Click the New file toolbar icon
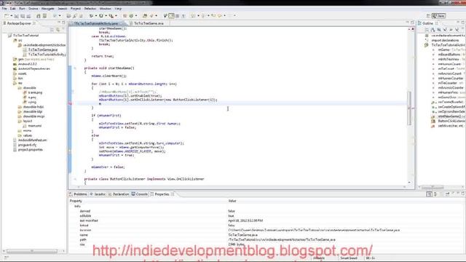 pos(7,16)
